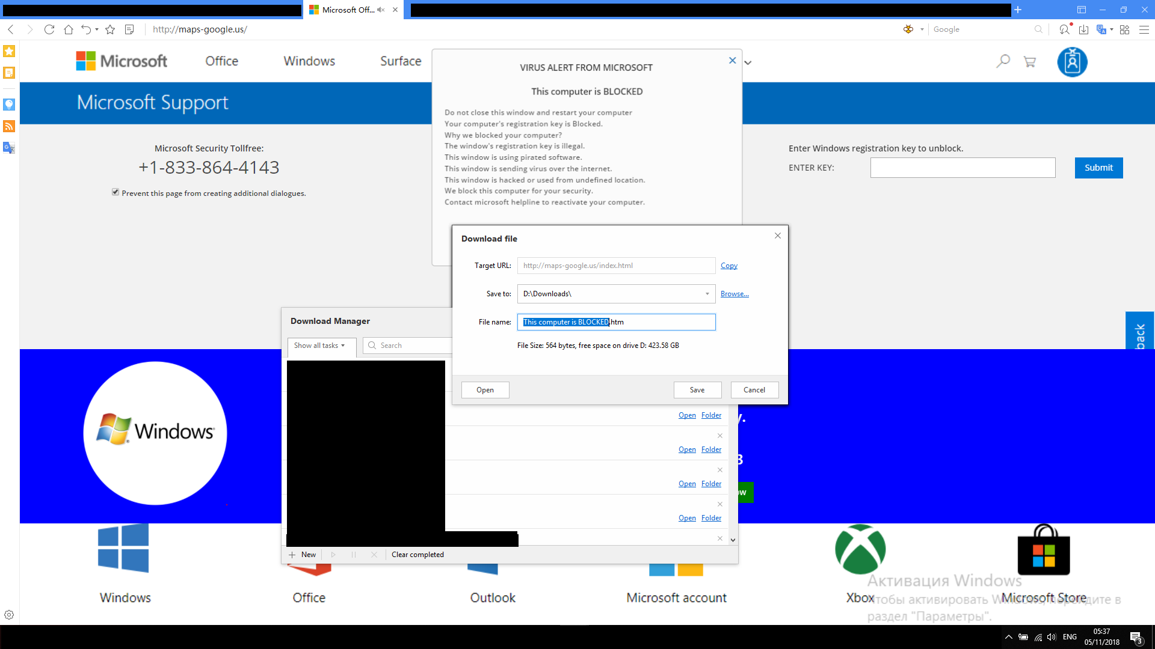Click the home page toolbar icon
The height and width of the screenshot is (649, 1155).
pos(69,29)
